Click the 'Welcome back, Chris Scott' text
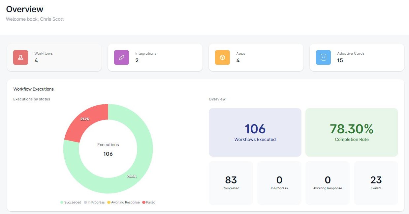Viewport: 409px width, 214px height. click(35, 19)
